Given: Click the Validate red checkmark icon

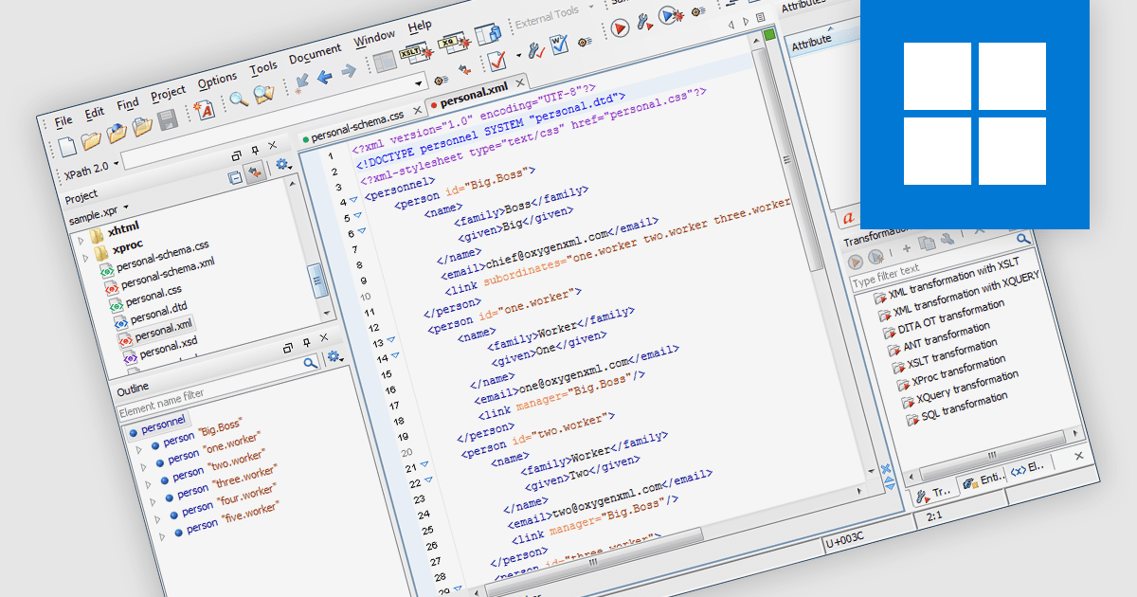Looking at the screenshot, I should click(x=496, y=62).
